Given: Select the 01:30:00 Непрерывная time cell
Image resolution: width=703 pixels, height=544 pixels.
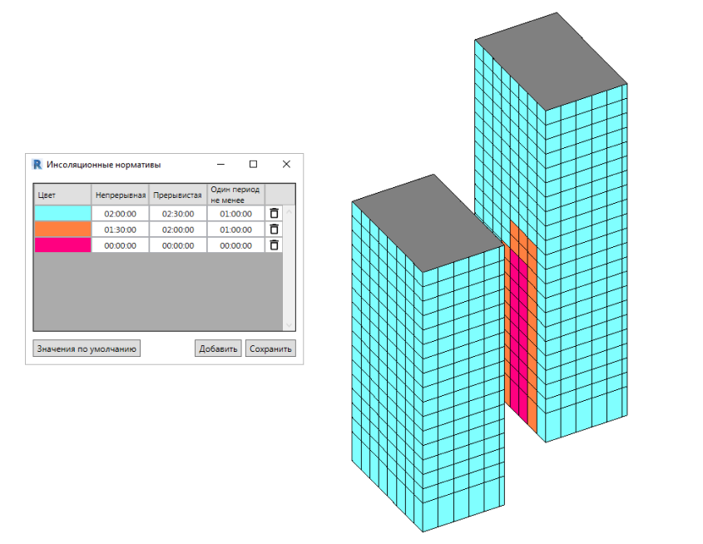Looking at the screenshot, I should pyautogui.click(x=120, y=230).
